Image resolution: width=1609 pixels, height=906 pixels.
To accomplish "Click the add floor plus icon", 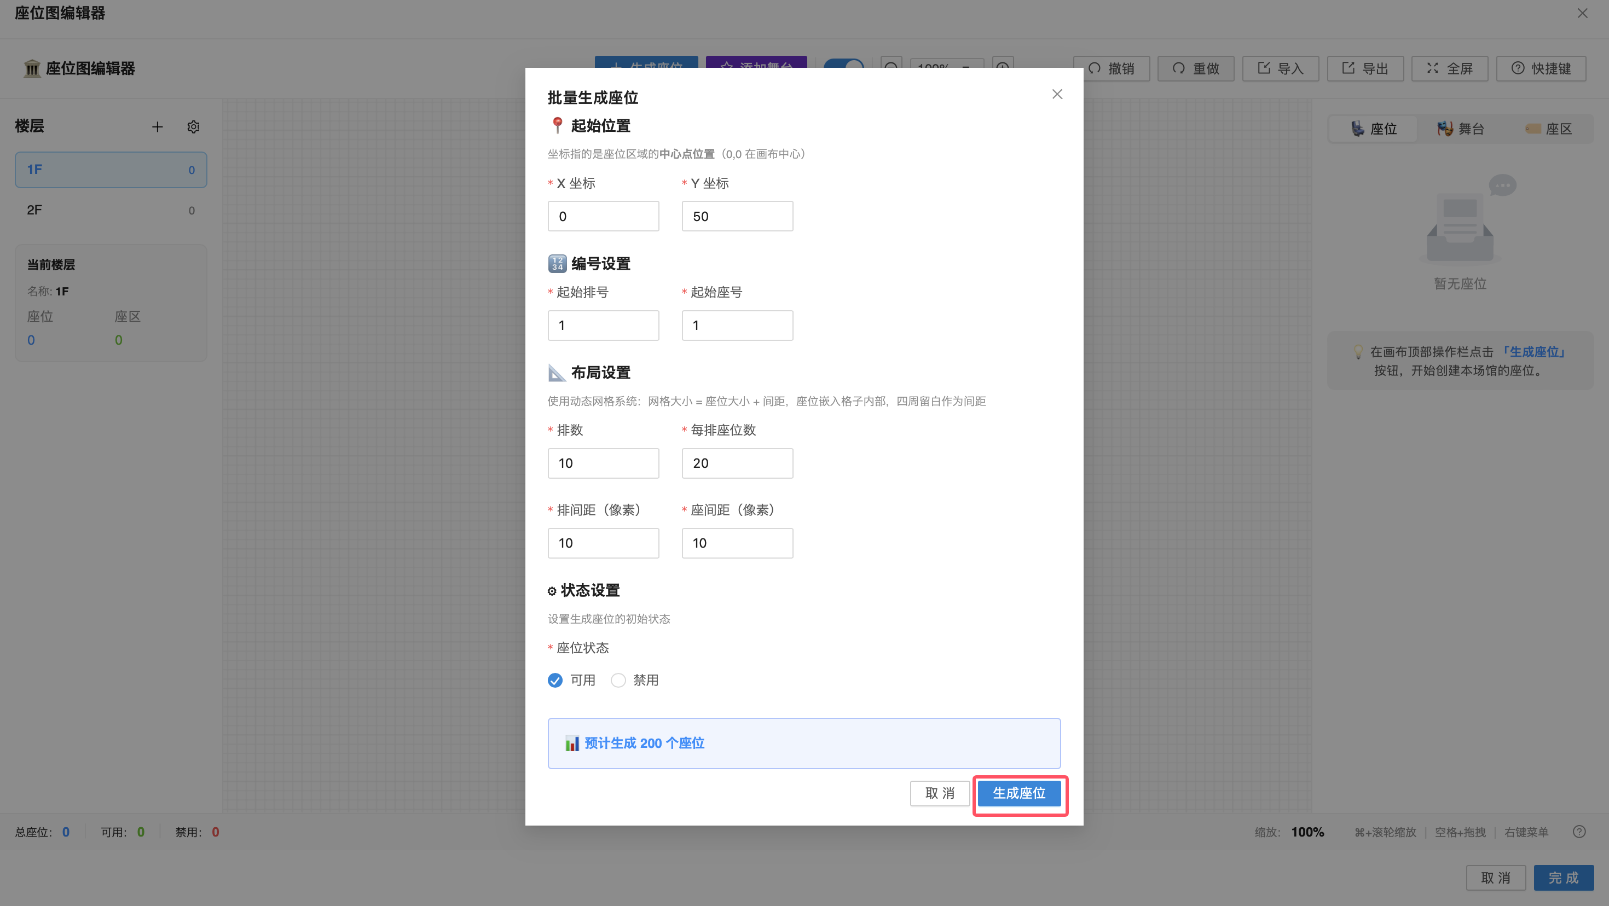I will pyautogui.click(x=158, y=127).
